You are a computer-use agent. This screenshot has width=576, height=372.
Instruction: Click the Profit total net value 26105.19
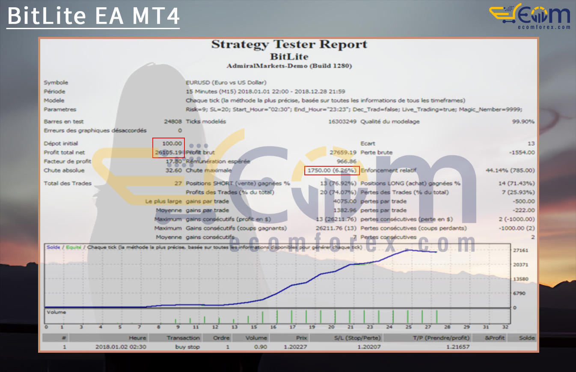[169, 152]
